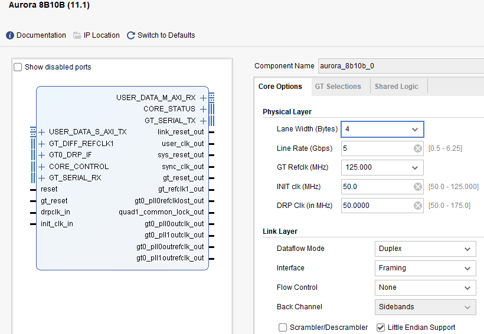Uncheck Little Endian Support

(x=381, y=328)
